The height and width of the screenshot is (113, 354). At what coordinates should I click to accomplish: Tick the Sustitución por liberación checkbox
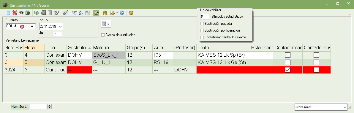tap(202, 30)
